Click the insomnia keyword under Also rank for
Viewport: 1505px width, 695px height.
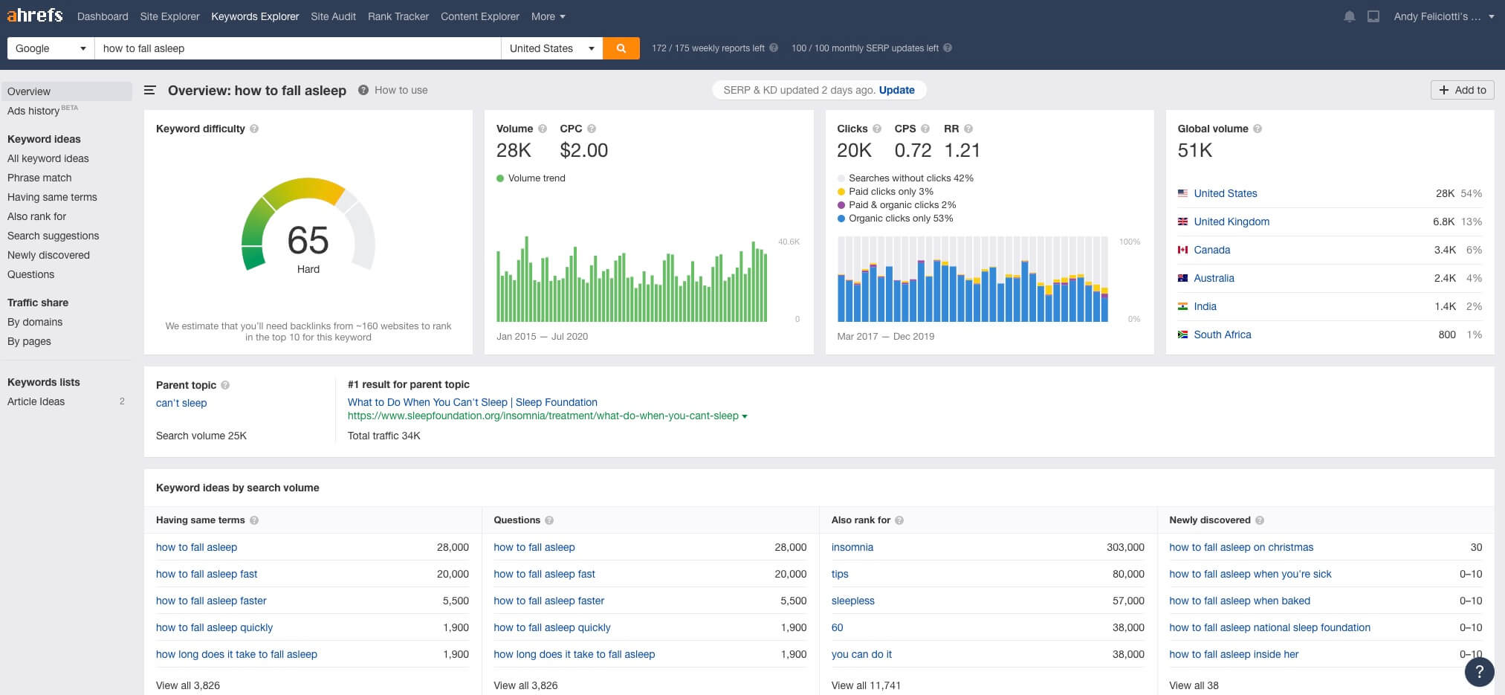852,546
